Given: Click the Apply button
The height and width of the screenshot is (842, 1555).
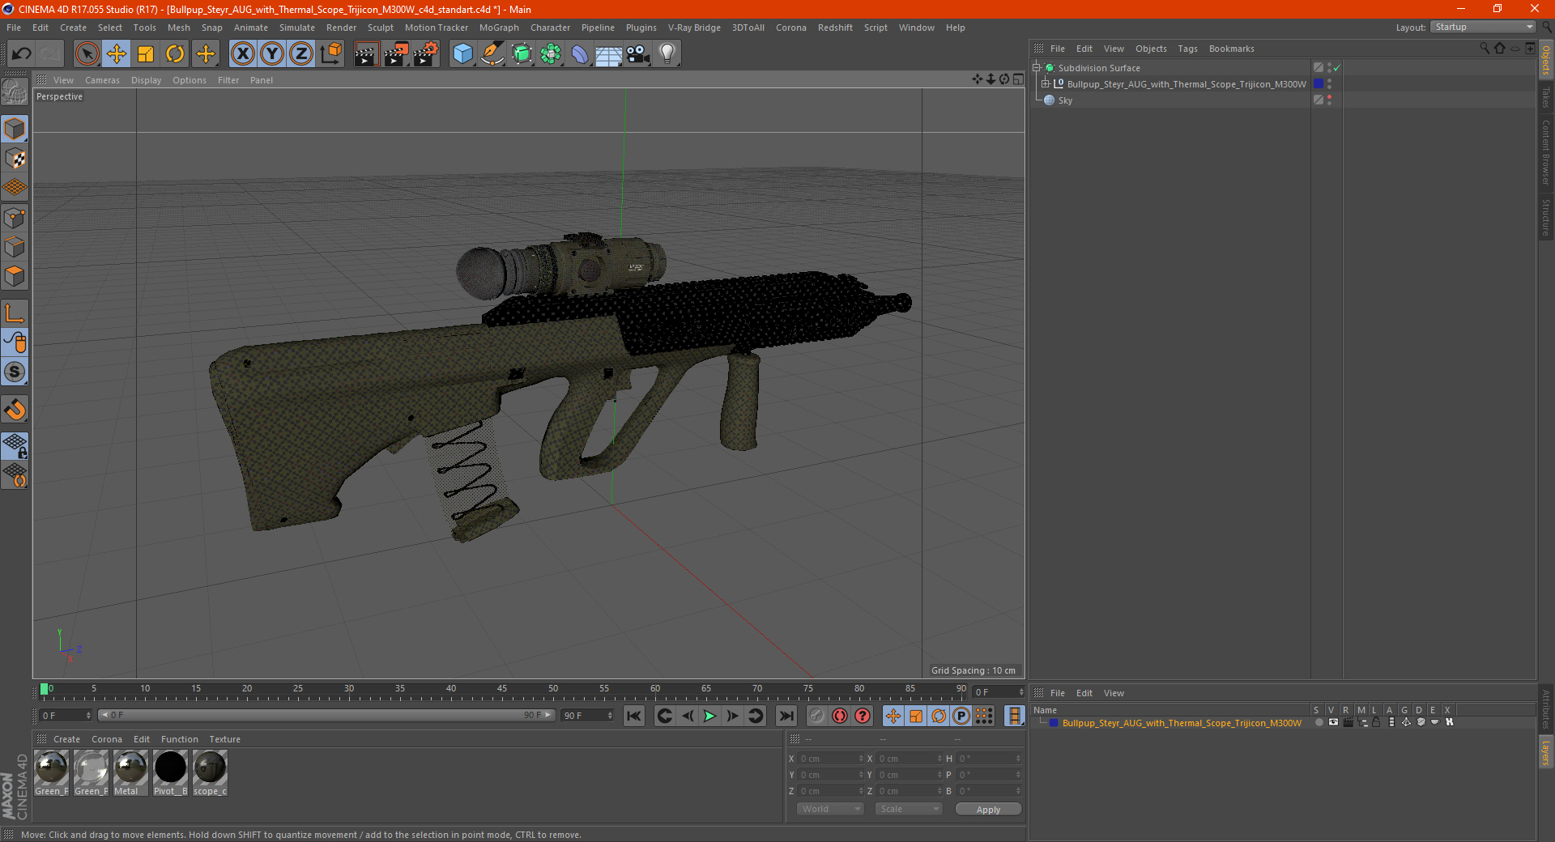Looking at the screenshot, I should coord(988,810).
